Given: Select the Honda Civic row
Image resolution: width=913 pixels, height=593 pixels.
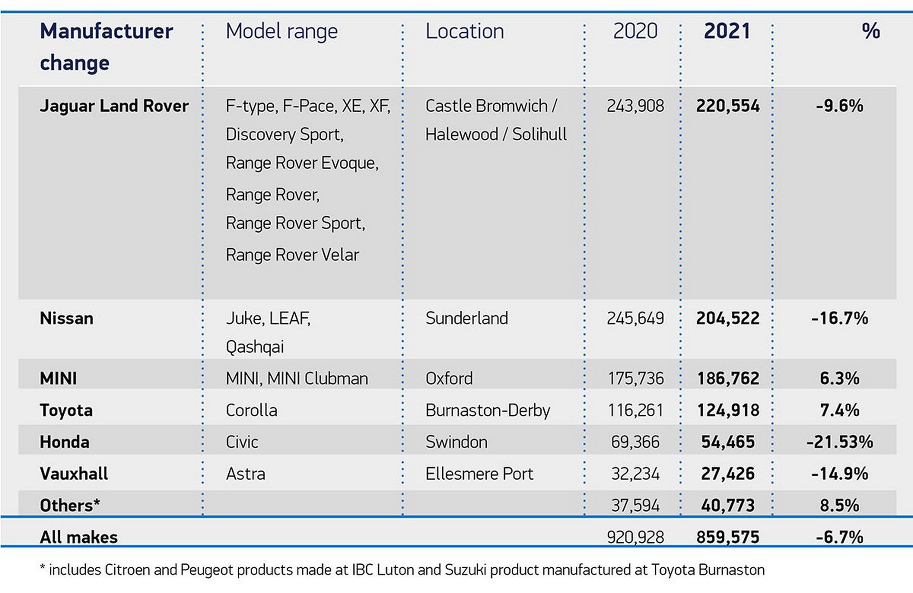Looking at the screenshot, I should click(63, 441).
